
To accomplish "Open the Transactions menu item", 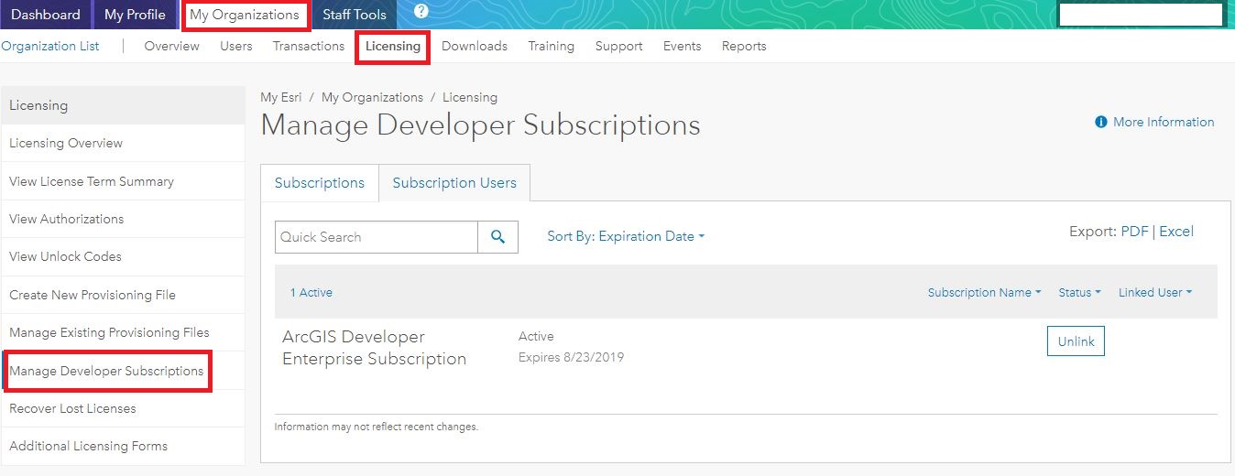I will click(309, 46).
